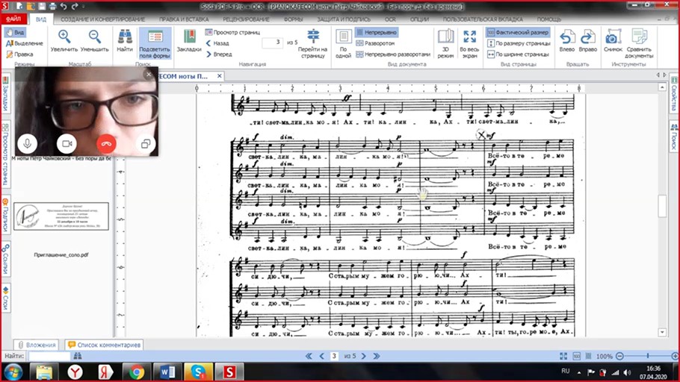Mute microphone in video call
This screenshot has width=680, height=382.
[28, 143]
